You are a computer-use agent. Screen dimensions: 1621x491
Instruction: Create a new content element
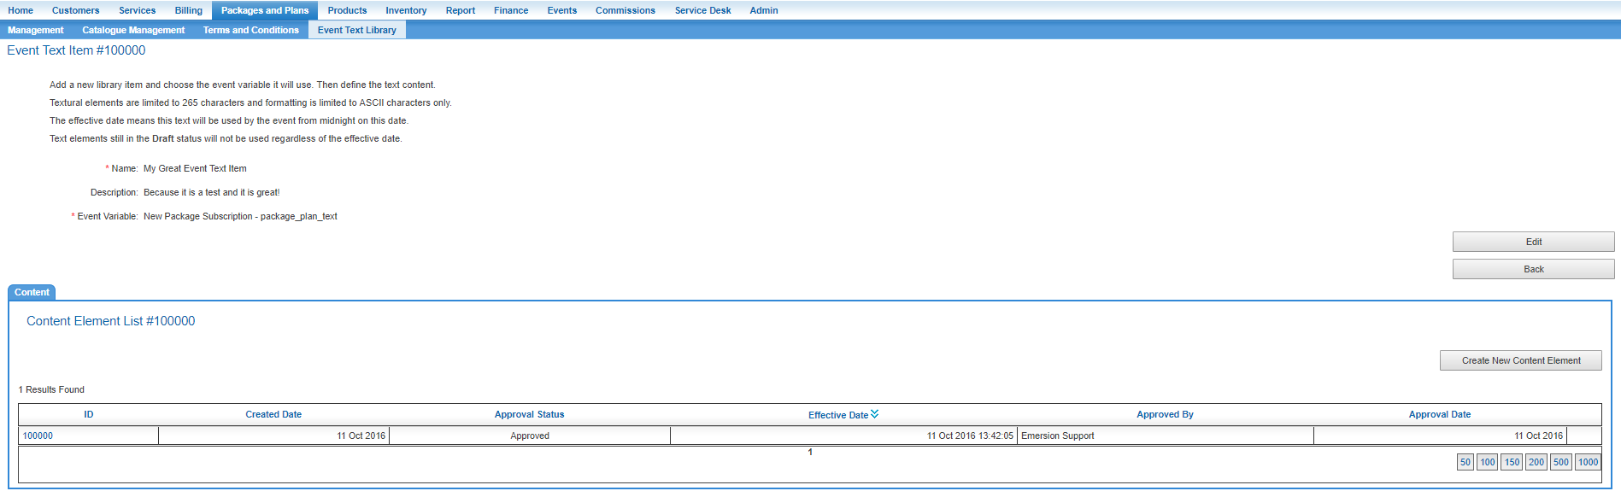tap(1520, 360)
